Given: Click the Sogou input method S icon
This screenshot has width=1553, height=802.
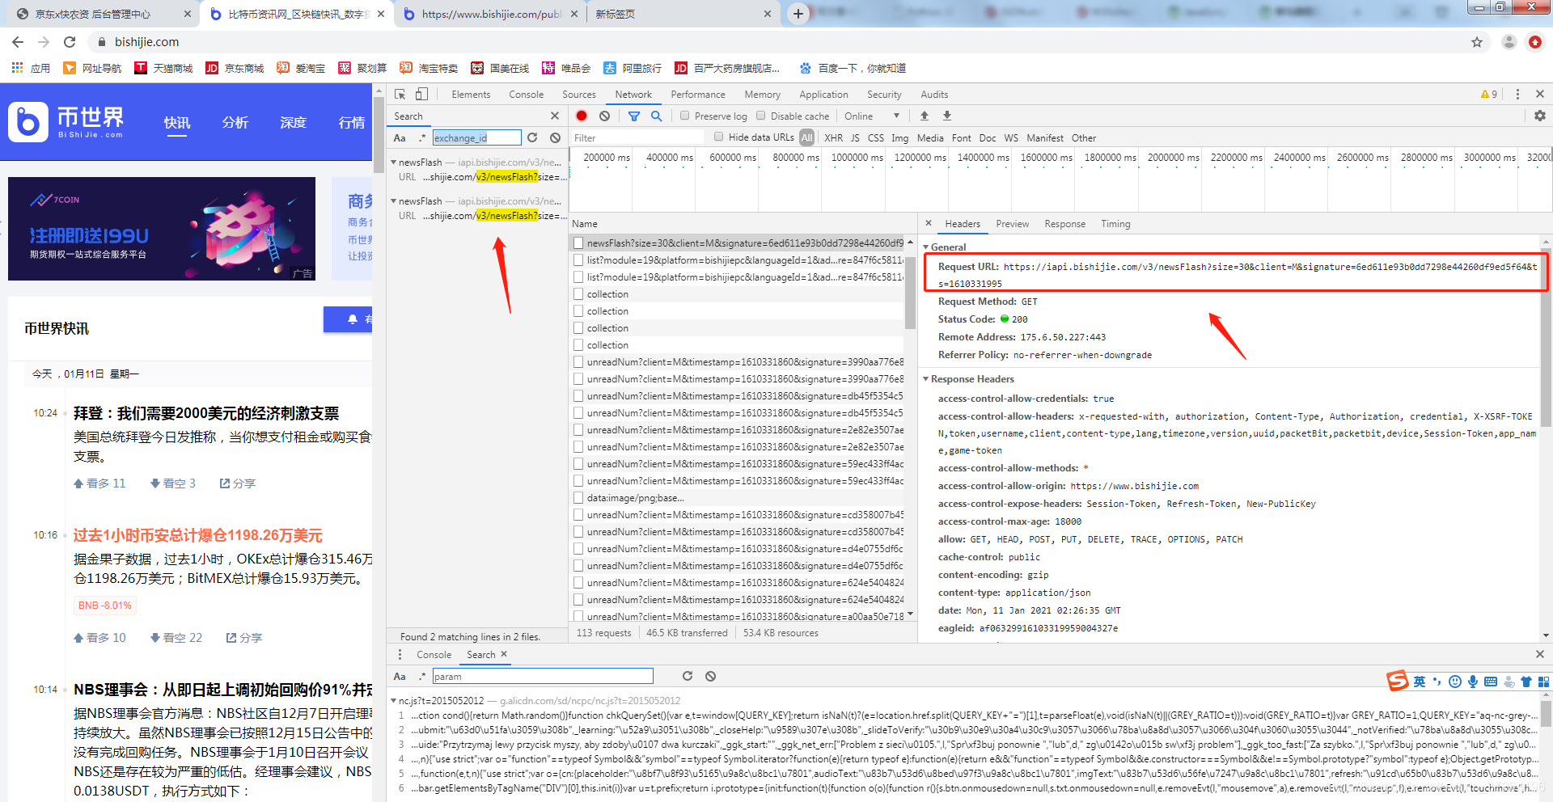Looking at the screenshot, I should tap(1398, 682).
